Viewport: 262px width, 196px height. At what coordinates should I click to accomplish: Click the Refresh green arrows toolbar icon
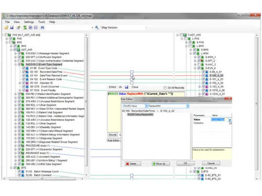coord(25,28)
